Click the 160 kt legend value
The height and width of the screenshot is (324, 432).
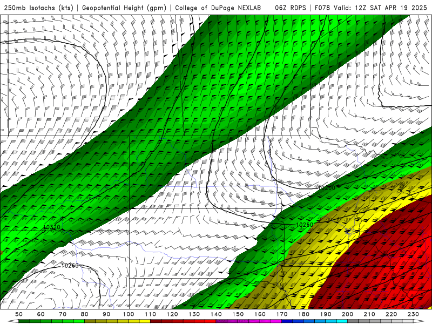(260, 314)
